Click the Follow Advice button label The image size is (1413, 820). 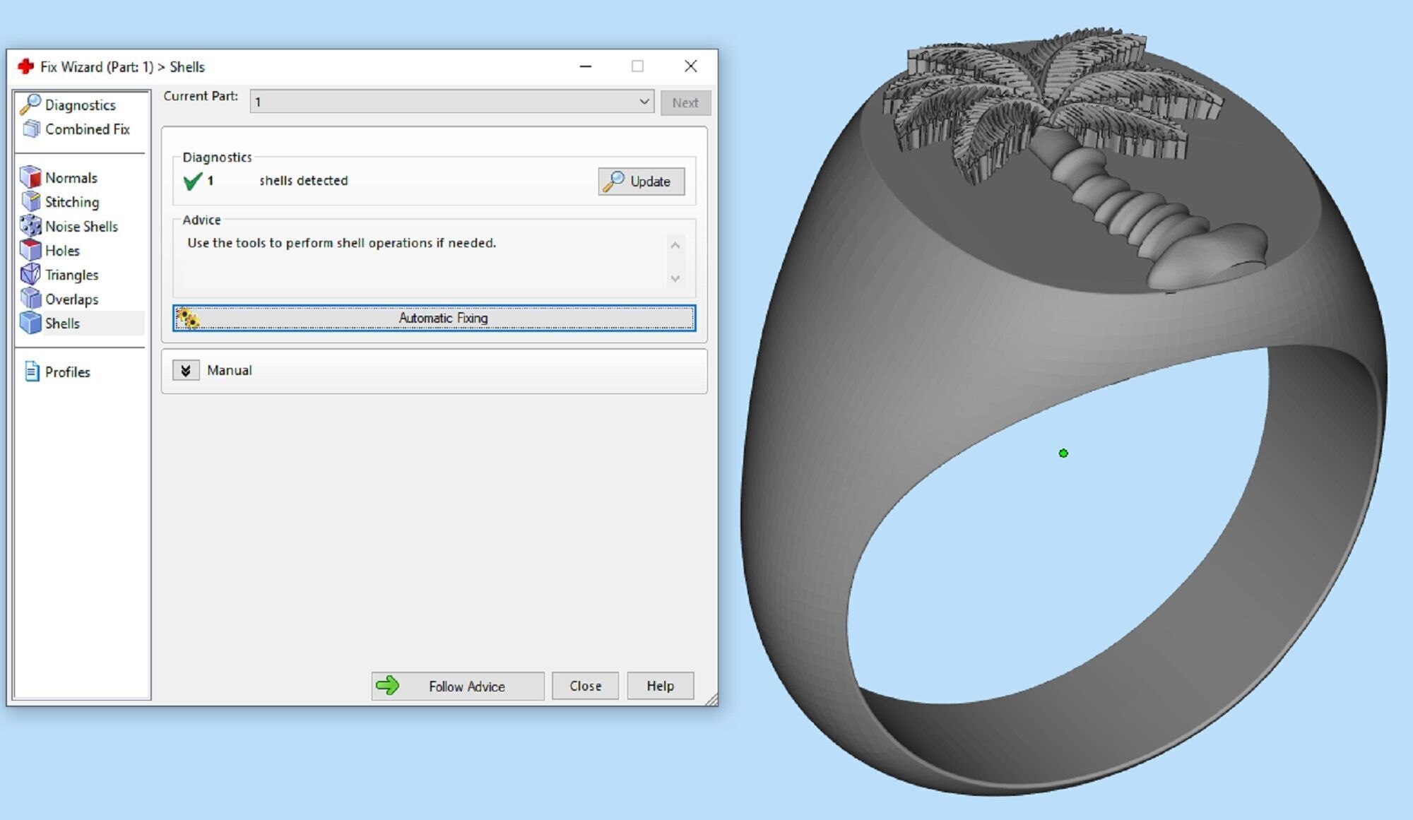[466, 687]
